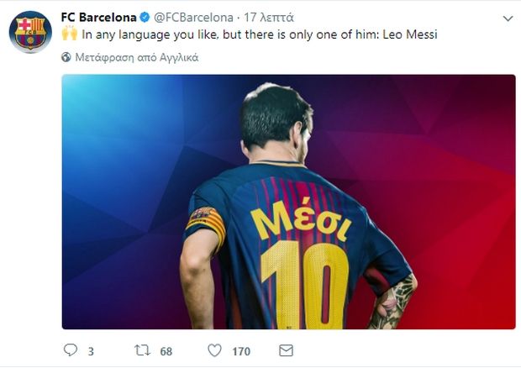
Task: Click the like count 170
Action: click(241, 350)
